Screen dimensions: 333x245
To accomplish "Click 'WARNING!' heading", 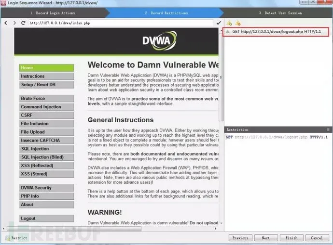I will coord(105,212).
